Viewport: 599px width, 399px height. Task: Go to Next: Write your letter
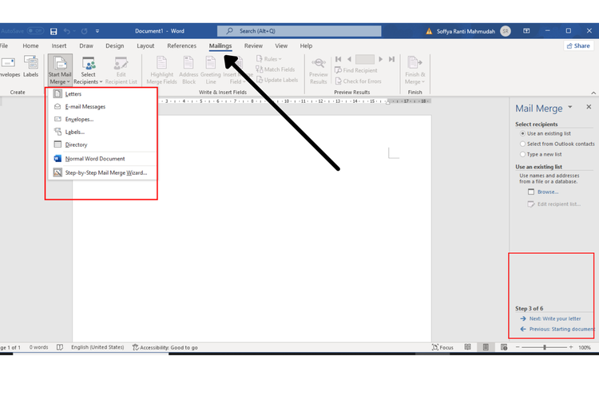pyautogui.click(x=555, y=318)
